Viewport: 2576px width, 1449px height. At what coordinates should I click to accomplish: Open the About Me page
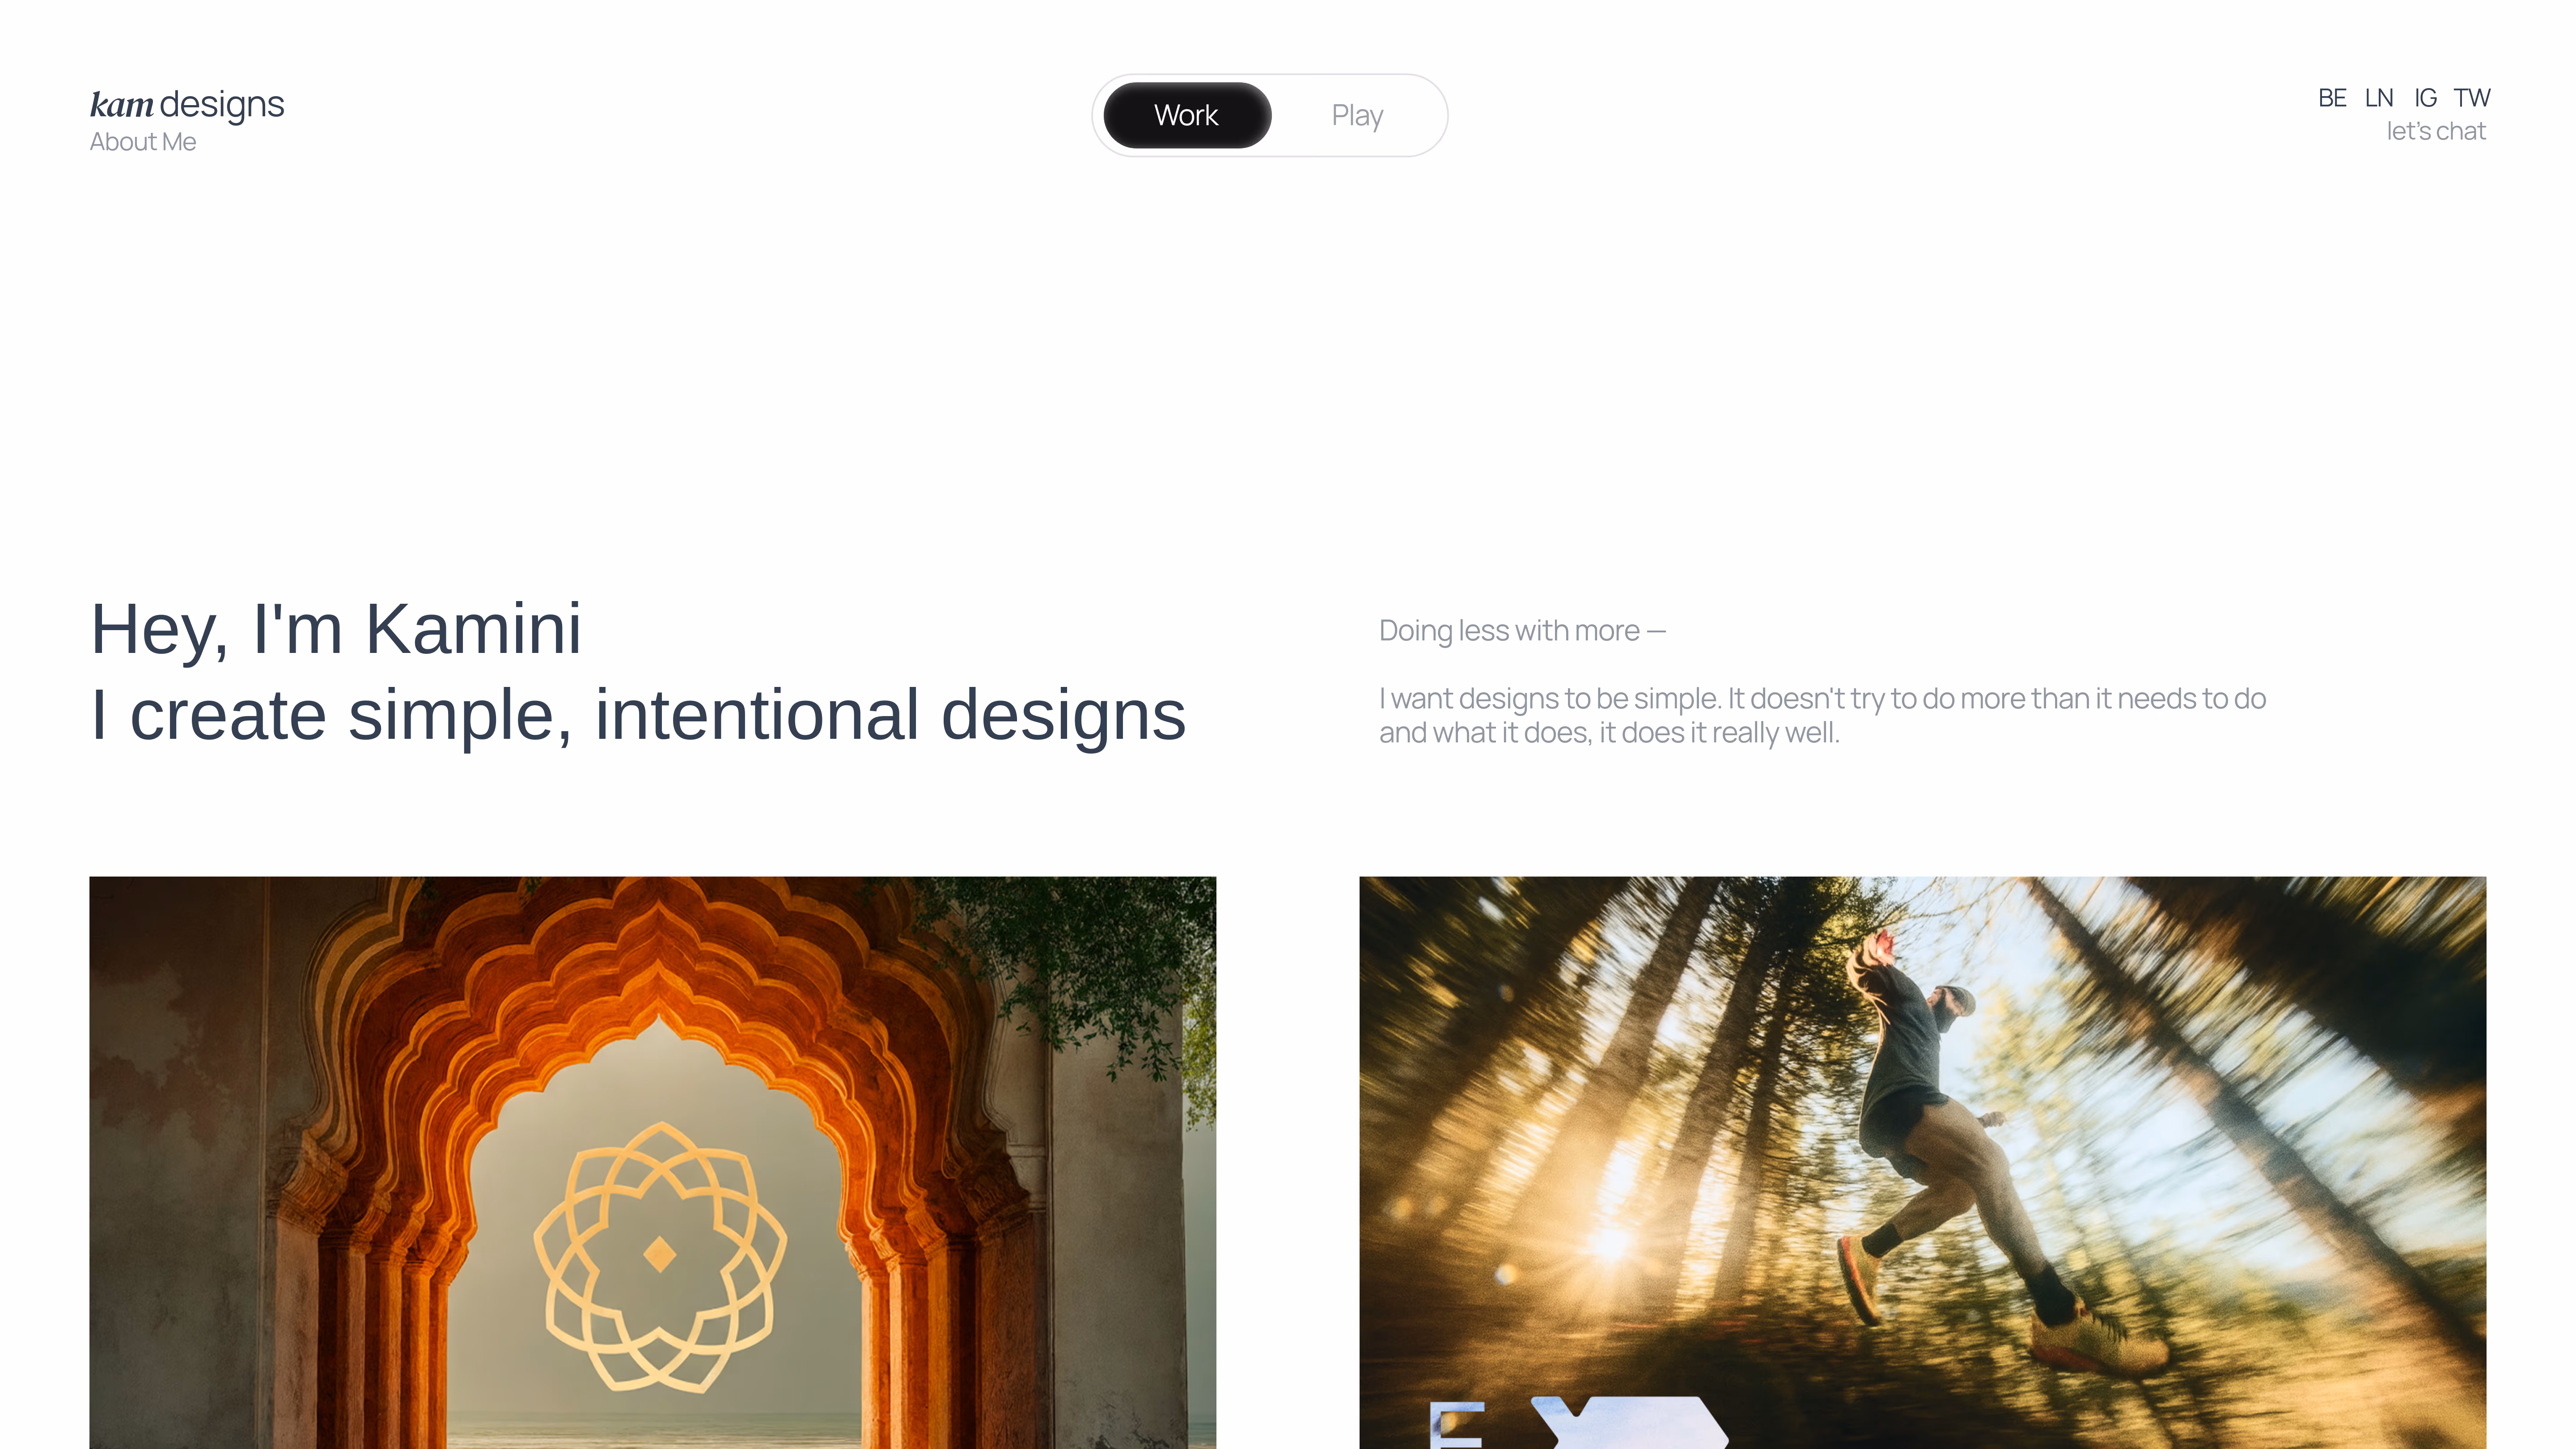point(143,142)
